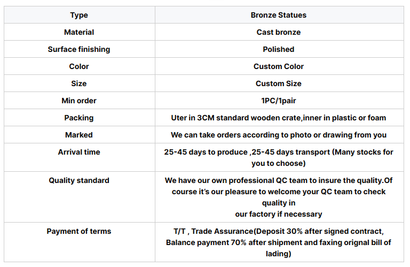
Task: Click the Size row label
Action: 79,83
